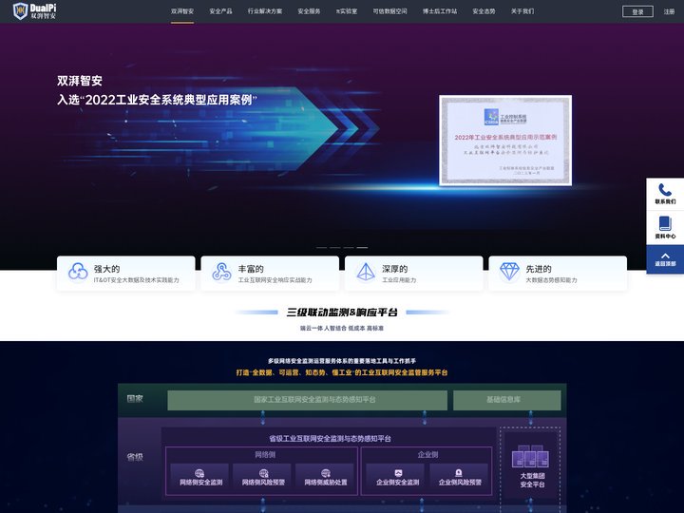Click the 登录 login button
This screenshot has width=684, height=513.
coord(637,11)
